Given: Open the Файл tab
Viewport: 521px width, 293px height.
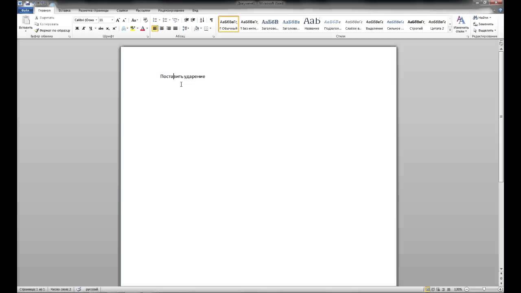Looking at the screenshot, I should 25,10.
